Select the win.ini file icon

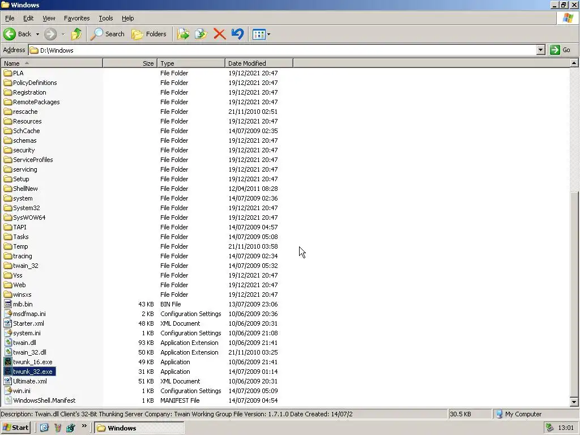tap(8, 390)
